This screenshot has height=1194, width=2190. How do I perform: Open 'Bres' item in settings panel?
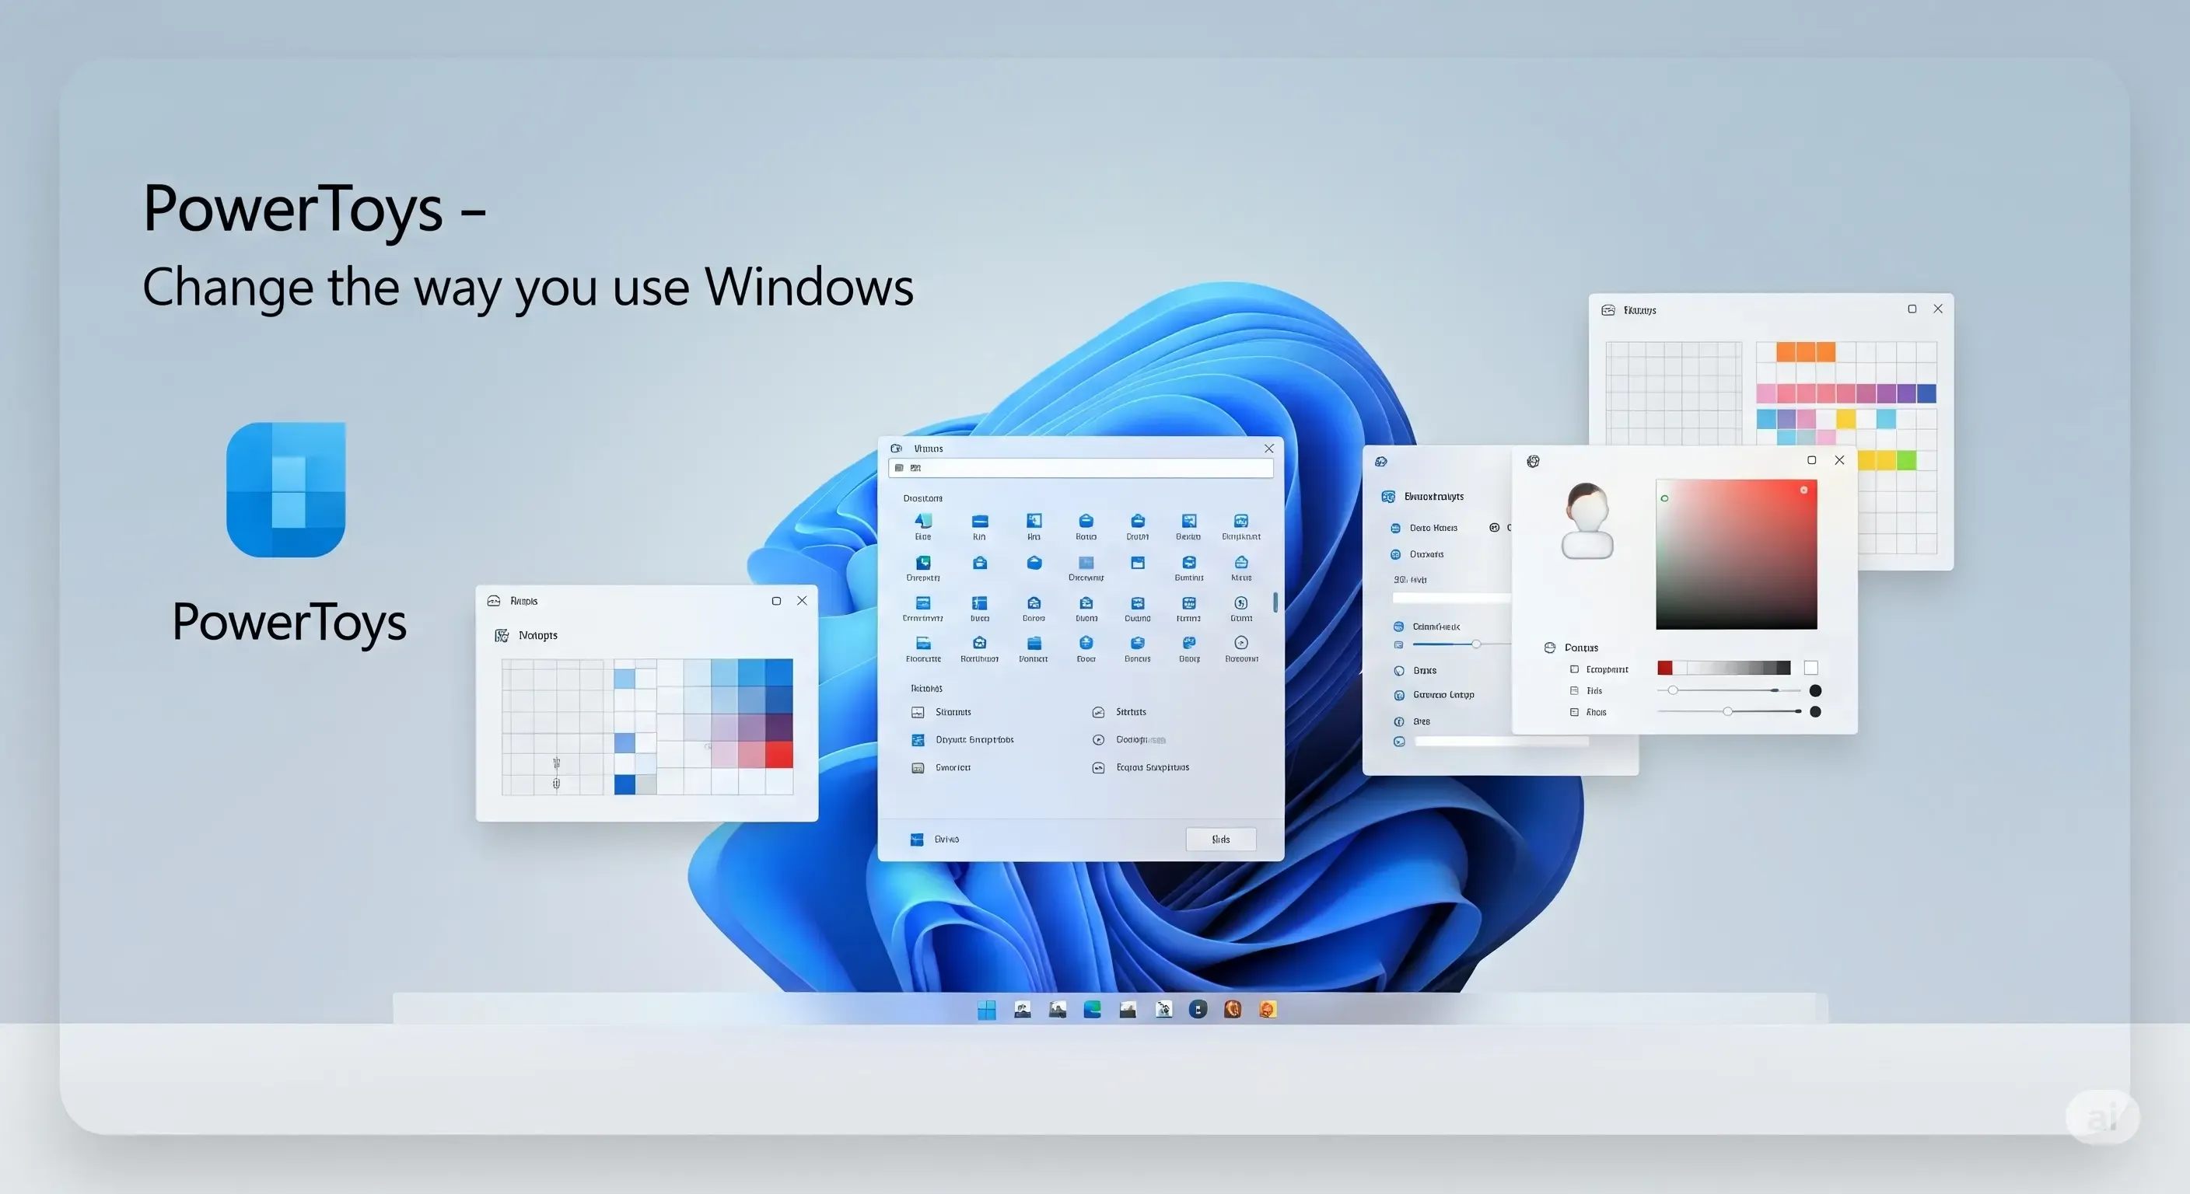(1412, 721)
